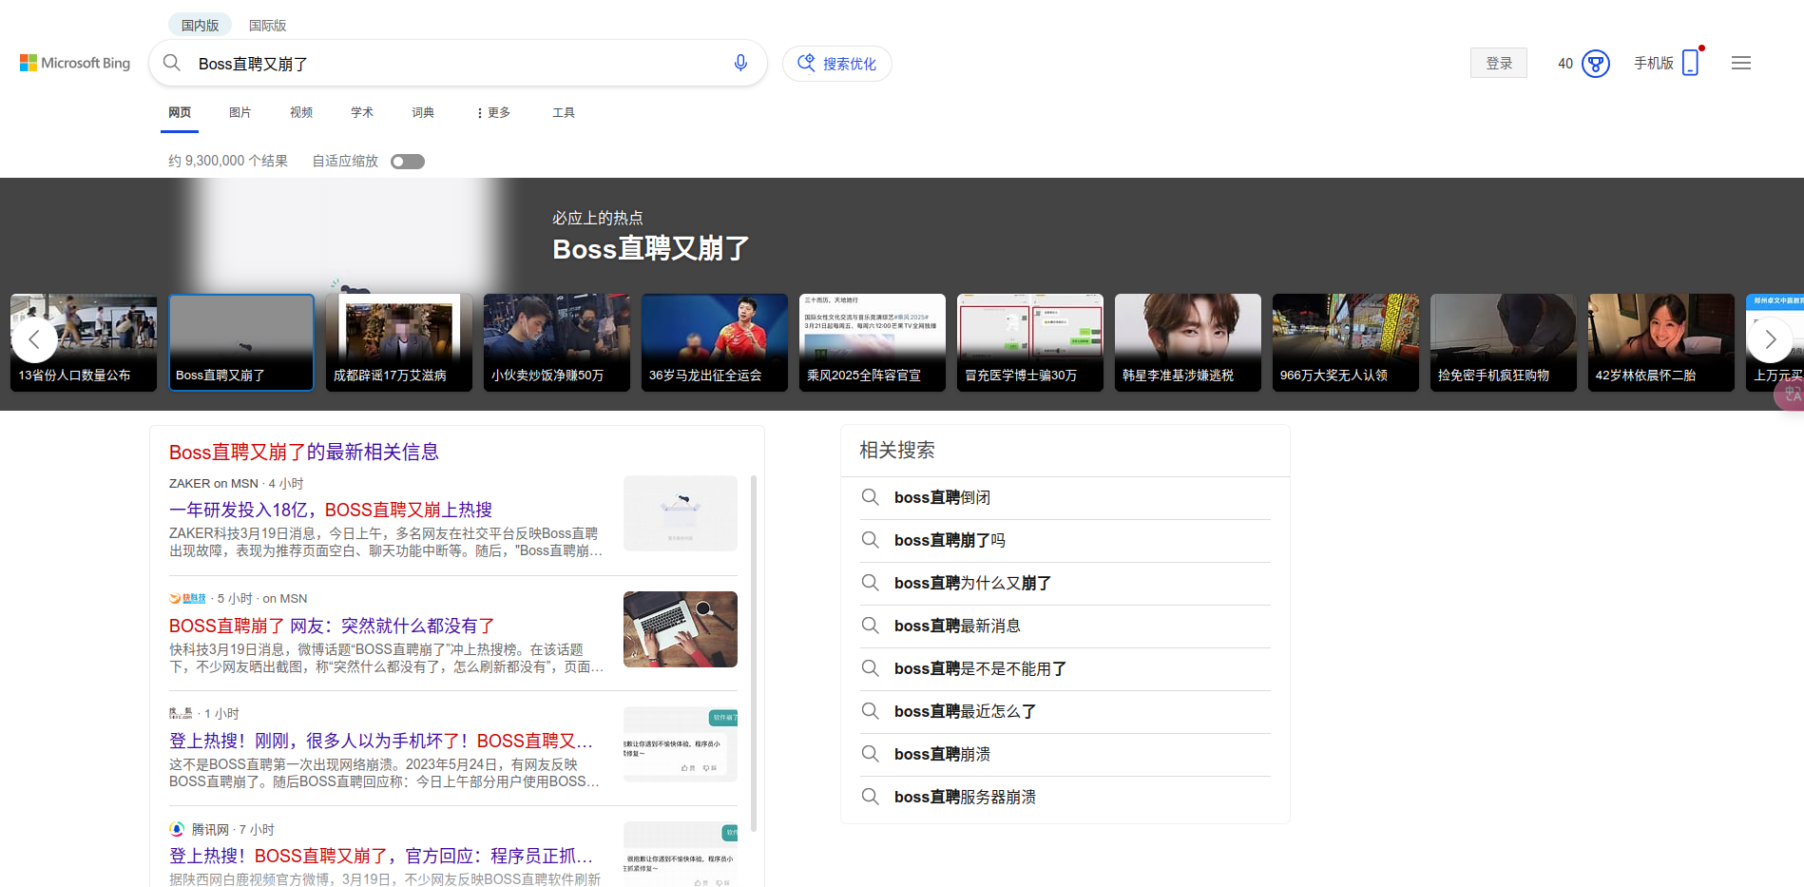Open the hamburger settings menu
The height and width of the screenshot is (887, 1804).
[1741, 63]
